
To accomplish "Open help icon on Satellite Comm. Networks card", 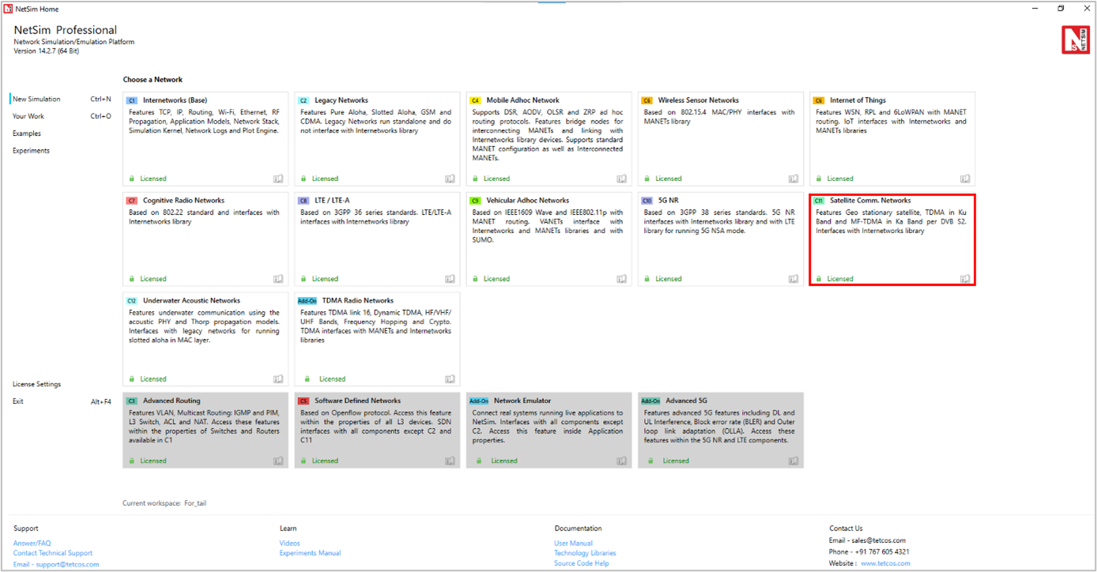I will point(965,279).
